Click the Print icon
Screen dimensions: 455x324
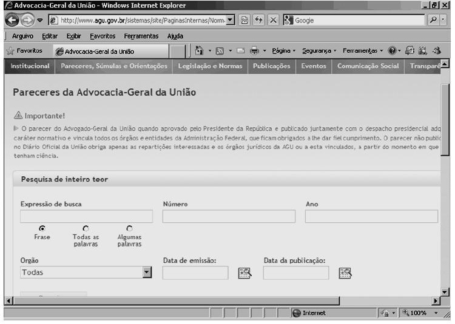[x=254, y=51]
